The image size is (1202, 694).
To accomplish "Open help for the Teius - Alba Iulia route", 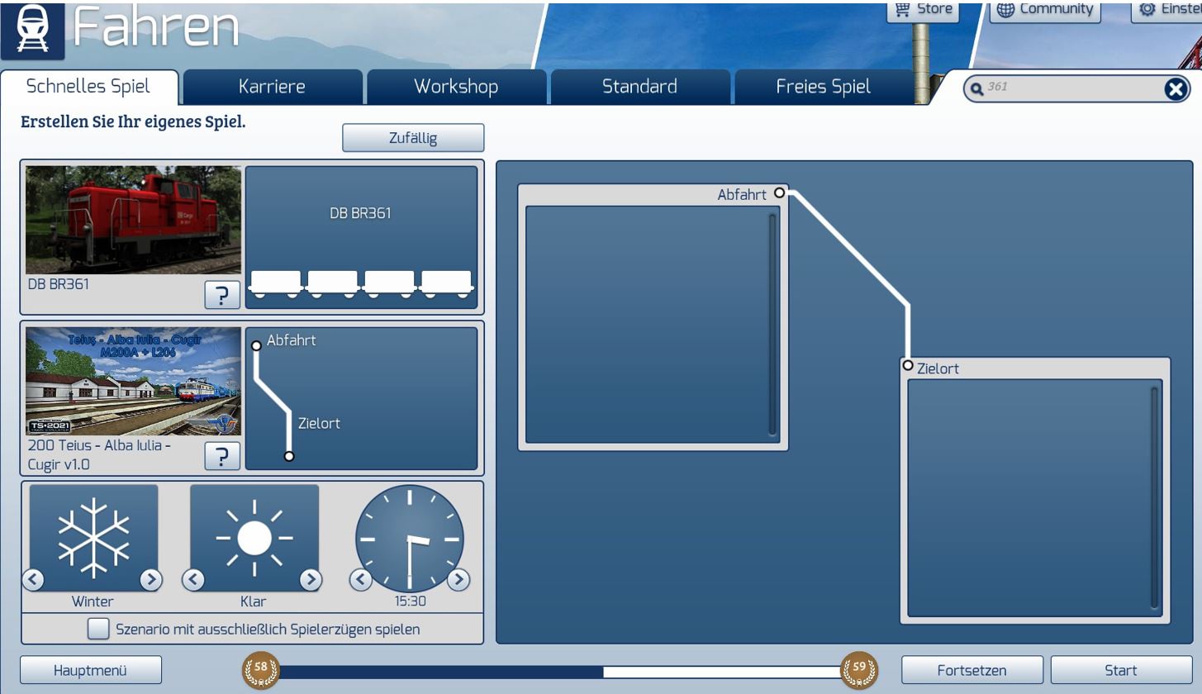I will pos(222,456).
